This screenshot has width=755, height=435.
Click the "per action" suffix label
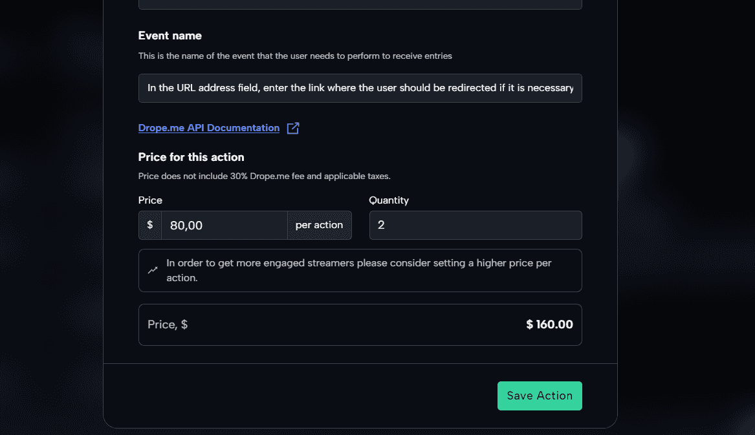(319, 225)
